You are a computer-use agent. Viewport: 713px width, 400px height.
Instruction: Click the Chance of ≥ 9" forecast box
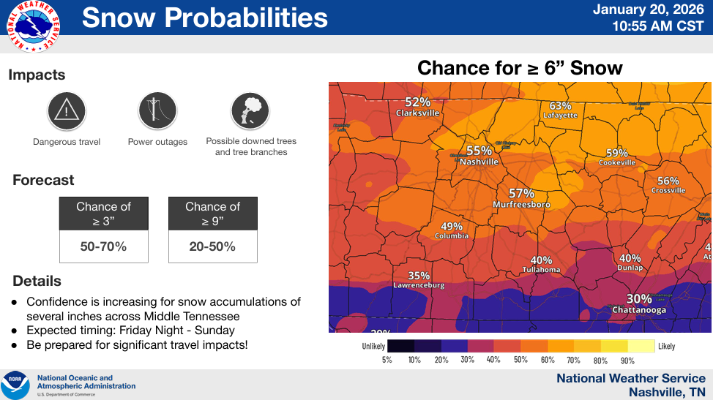pos(212,229)
